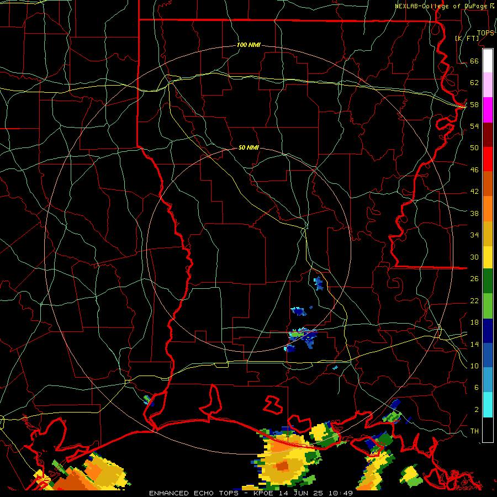Select the dark green legend swatch
The image size is (497, 497).
[x=488, y=281]
